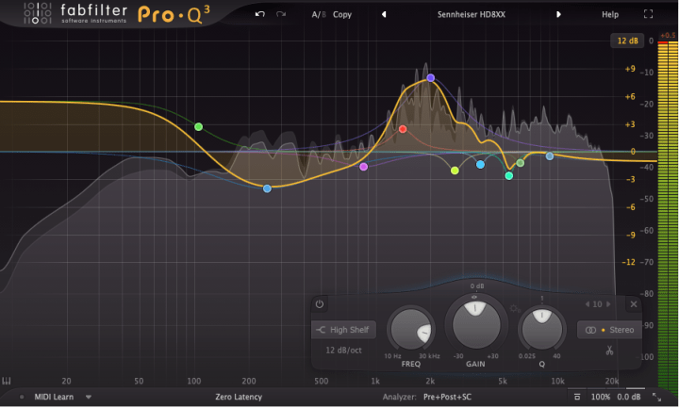Screen dimensions: 679x408
Task: Open the MIDI Learn dropdown arrow
Action: pyautogui.click(x=89, y=397)
